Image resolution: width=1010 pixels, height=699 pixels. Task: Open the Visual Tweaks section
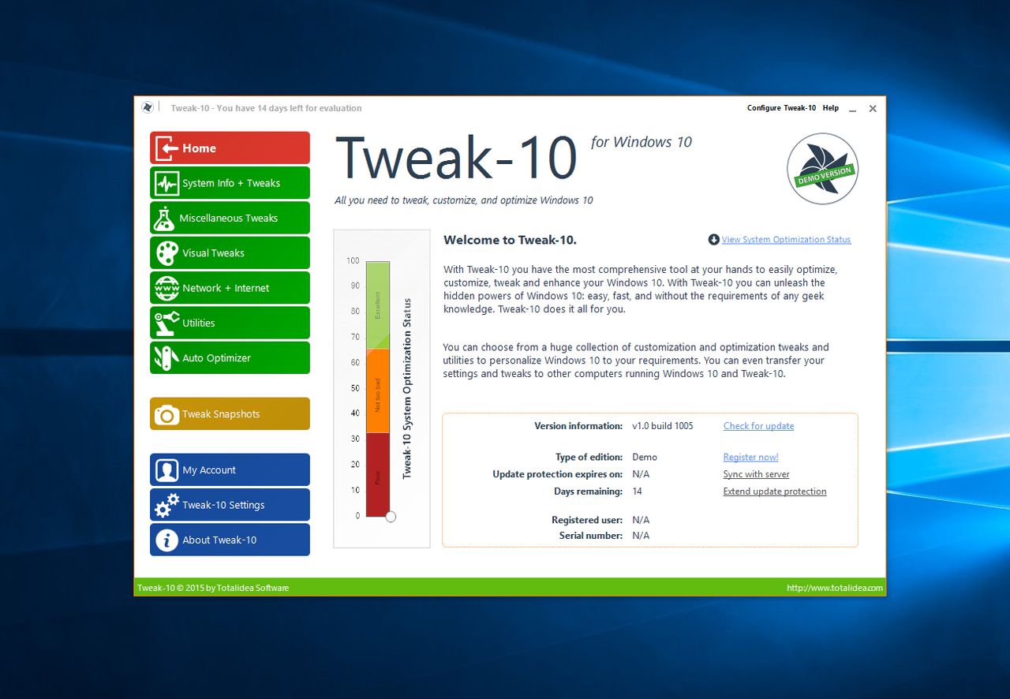(166, 252)
